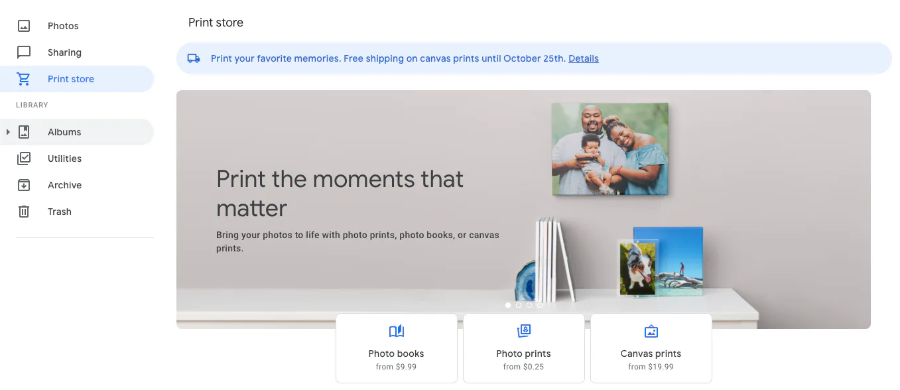Click the Albums book icon
This screenshot has width=900, height=390.
[24, 132]
